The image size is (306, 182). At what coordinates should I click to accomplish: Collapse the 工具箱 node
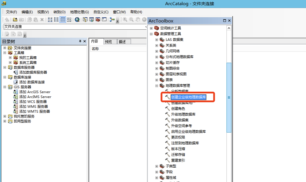[x=5, y=53]
